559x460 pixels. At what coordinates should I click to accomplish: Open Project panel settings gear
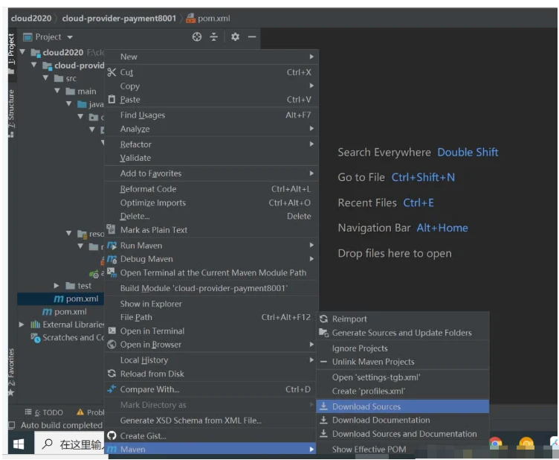pyautogui.click(x=235, y=37)
